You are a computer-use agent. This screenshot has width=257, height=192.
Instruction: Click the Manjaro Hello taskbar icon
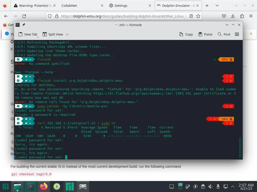click(70, 186)
